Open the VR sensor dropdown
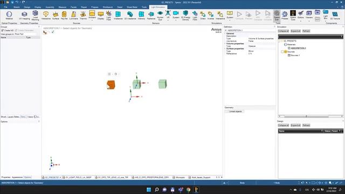Viewport: 345px width, 194px height. 168,20
